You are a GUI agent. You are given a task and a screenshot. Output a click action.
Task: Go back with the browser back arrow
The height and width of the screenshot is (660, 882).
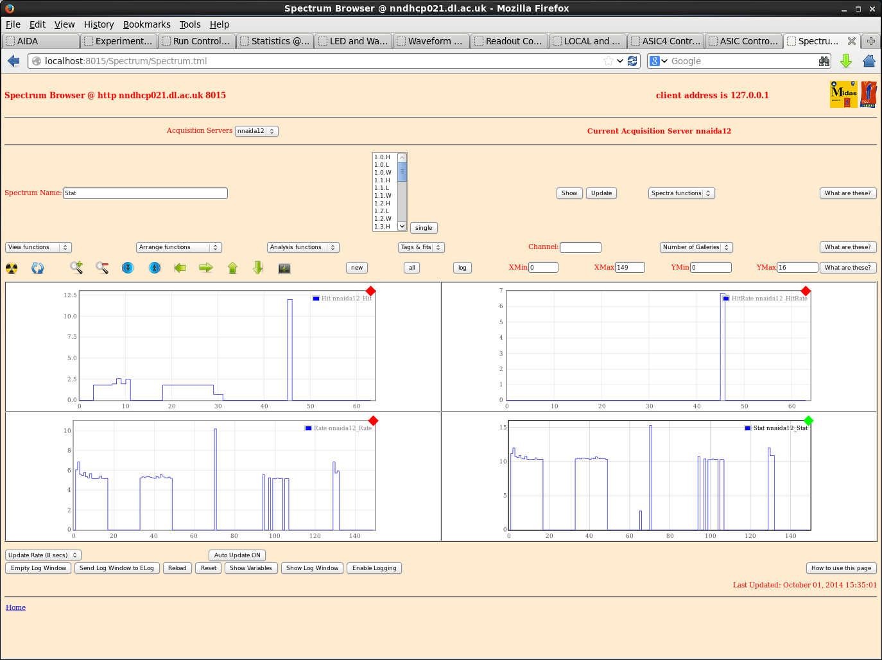pos(13,61)
